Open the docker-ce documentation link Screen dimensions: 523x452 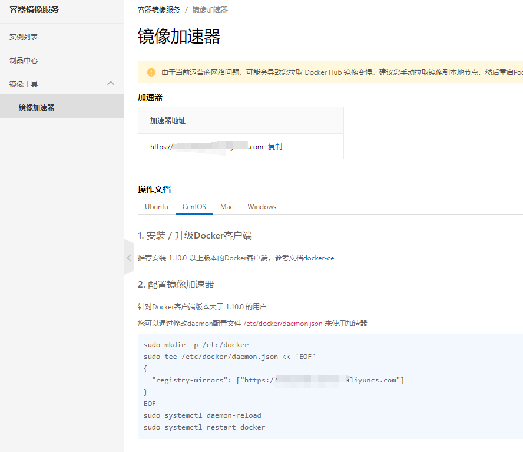(319, 258)
